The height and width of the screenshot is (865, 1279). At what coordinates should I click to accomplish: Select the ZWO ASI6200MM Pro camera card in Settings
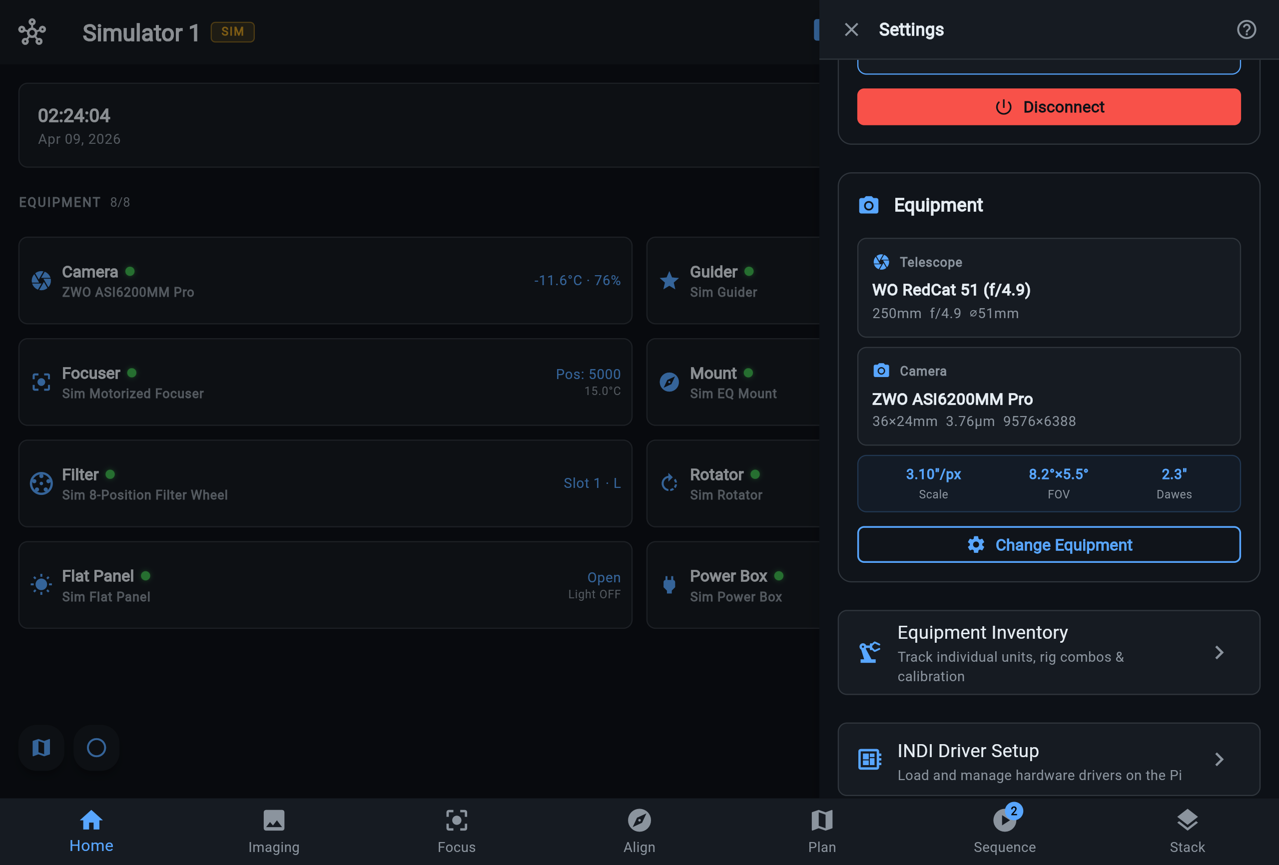click(x=1048, y=396)
